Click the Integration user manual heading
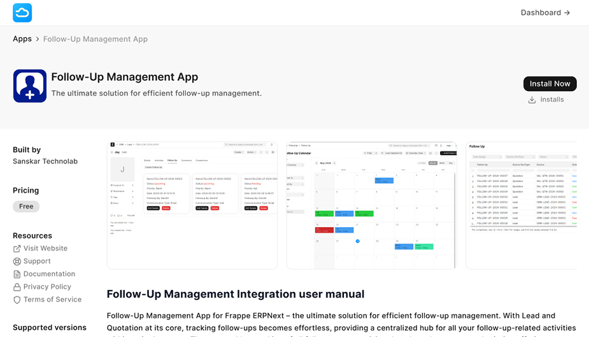The width and height of the screenshot is (589, 337). 236,294
